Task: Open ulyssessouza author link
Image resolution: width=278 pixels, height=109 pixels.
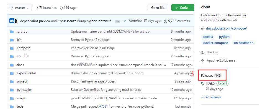Action: click(x=67, y=21)
